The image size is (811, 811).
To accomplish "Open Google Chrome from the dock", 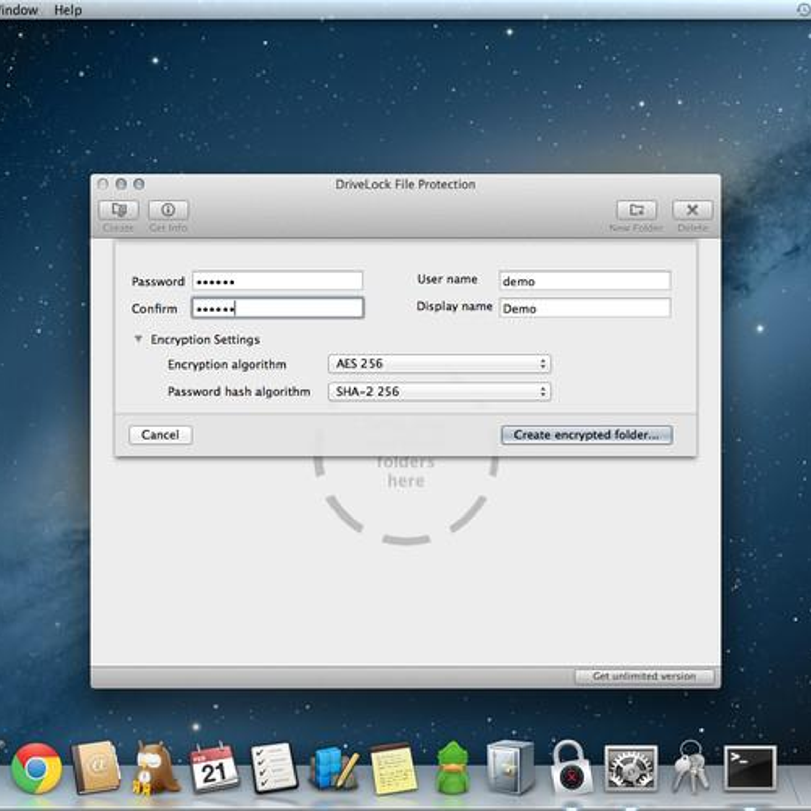I will pos(36,768).
